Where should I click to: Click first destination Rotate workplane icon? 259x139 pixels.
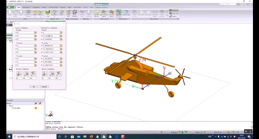coord(45,74)
